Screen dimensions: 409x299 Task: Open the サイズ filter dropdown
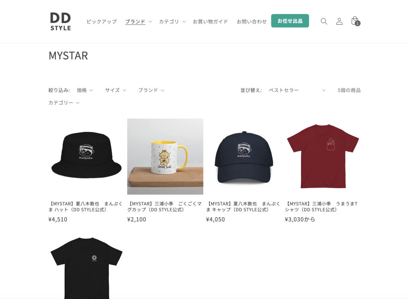click(116, 90)
